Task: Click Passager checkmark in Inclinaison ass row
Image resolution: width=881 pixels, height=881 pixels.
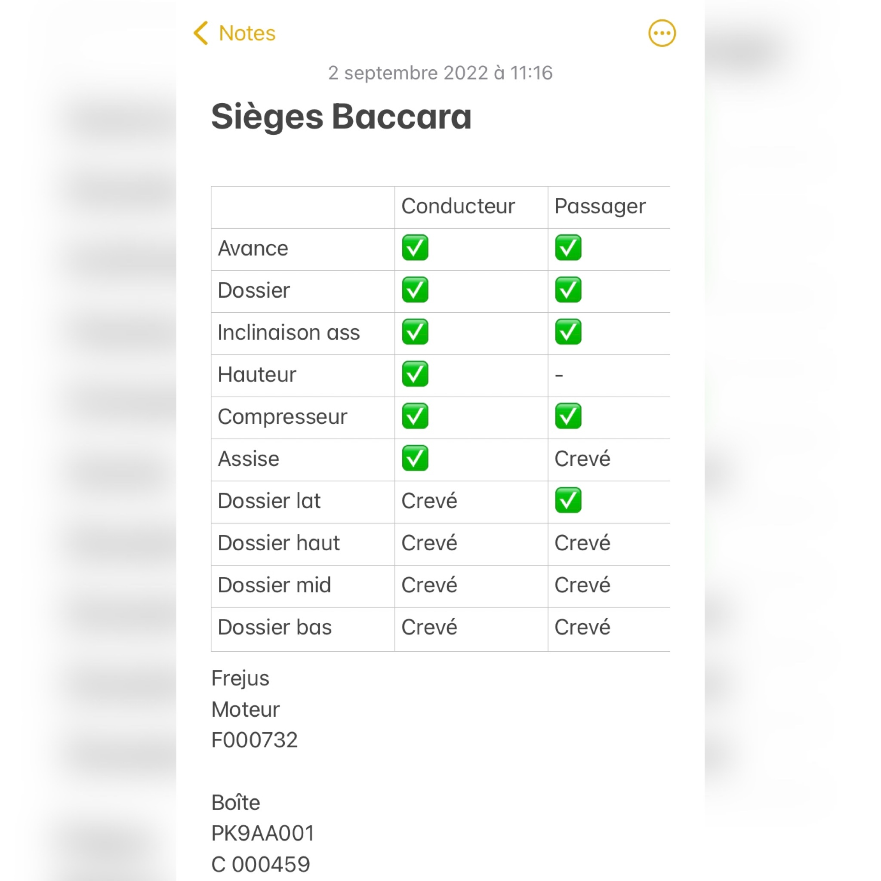Action: 568,332
